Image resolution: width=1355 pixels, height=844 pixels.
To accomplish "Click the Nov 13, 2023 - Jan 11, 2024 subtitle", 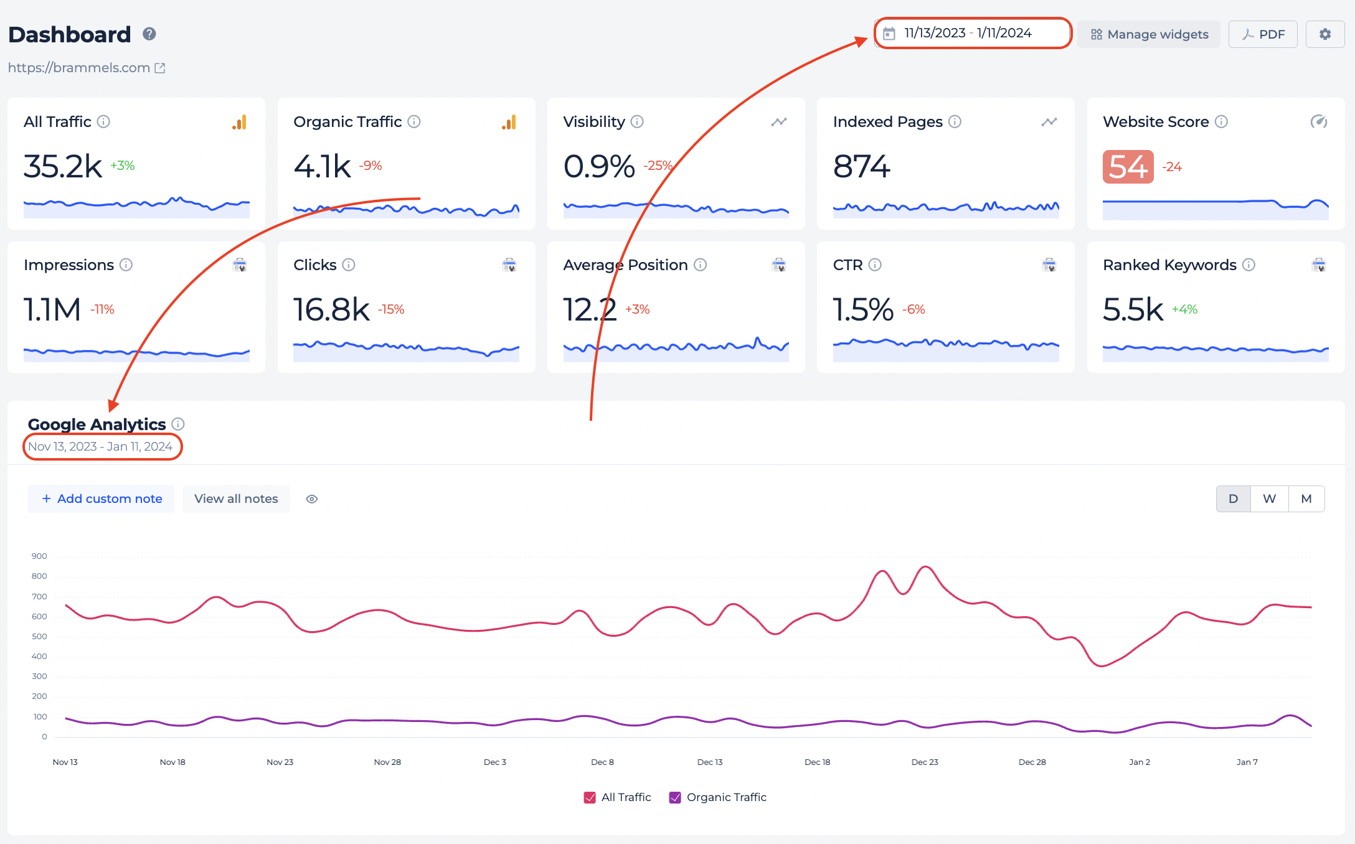I will tap(100, 446).
